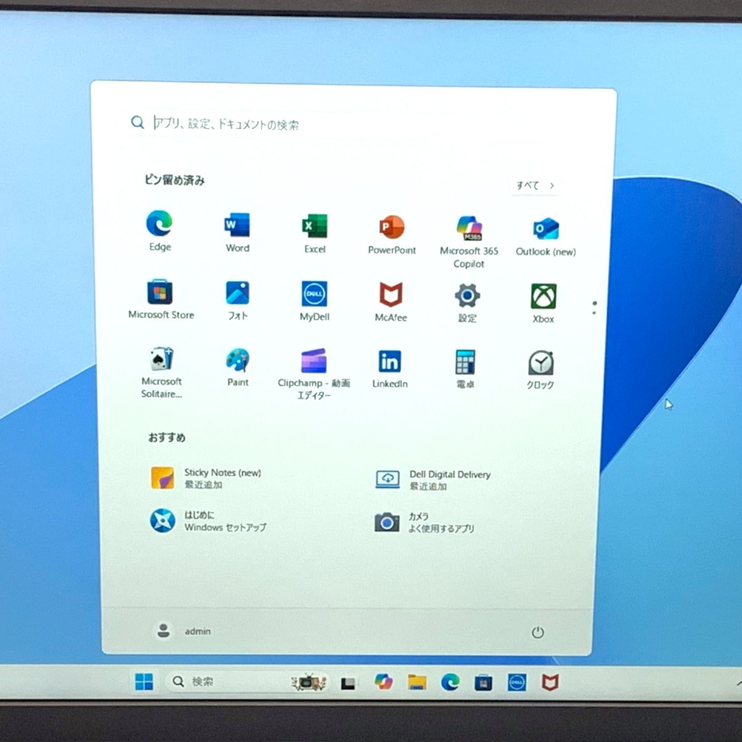This screenshot has height=742, width=742.
Task: Open 設定 (Settings) gear icon
Action: pyautogui.click(x=467, y=303)
